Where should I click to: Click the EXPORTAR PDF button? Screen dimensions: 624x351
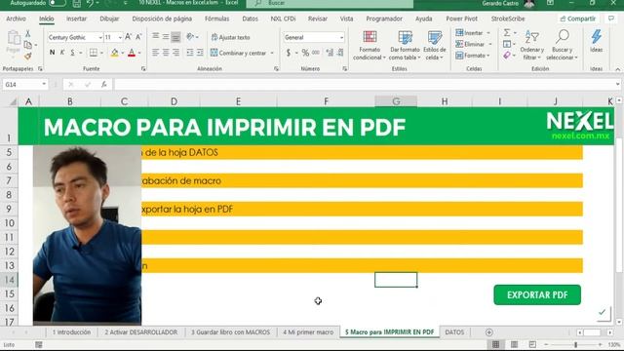[537, 294]
